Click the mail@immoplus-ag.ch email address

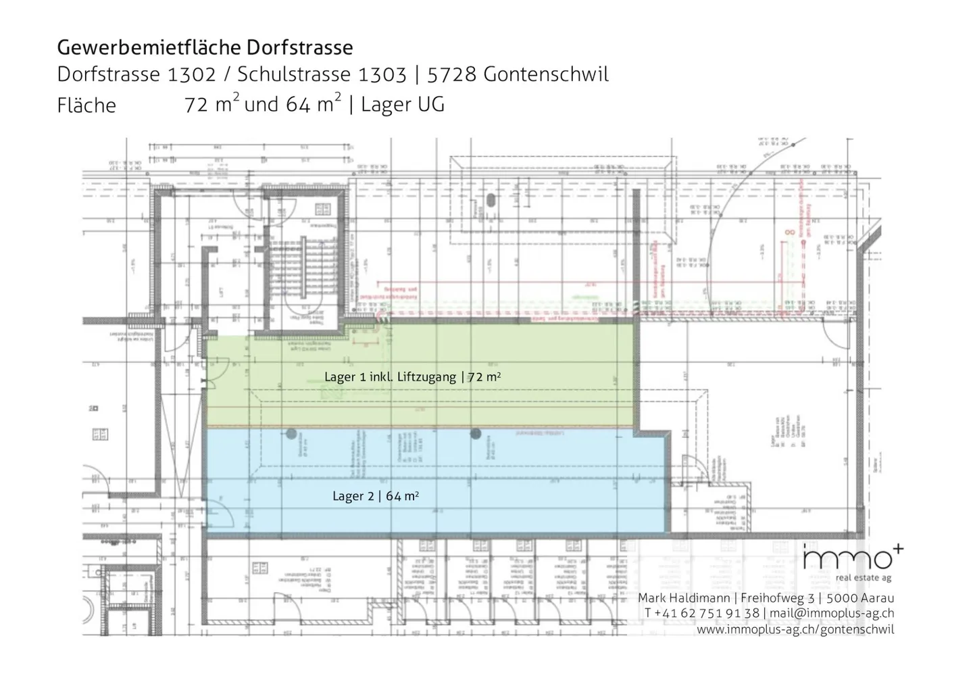[x=832, y=613]
